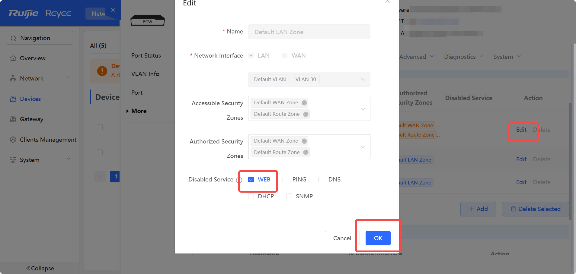Screen dimensions: 576x274
Task: Check the SNMP service checkbox
Action: pos(289,196)
